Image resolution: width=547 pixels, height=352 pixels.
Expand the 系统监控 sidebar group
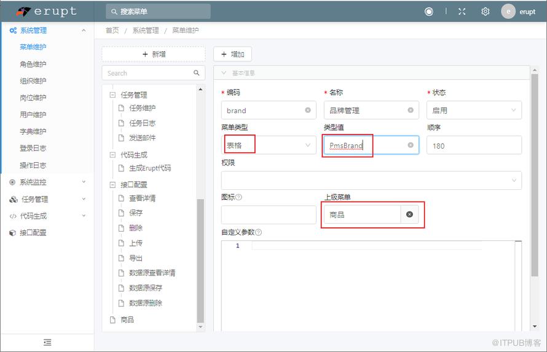pyautogui.click(x=84, y=182)
